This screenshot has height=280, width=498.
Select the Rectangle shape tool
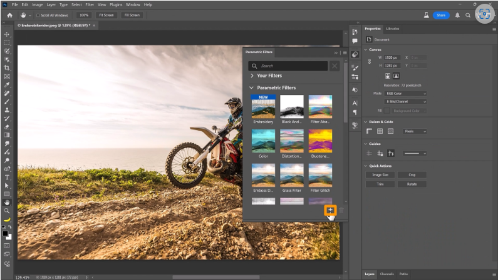[x=7, y=194]
